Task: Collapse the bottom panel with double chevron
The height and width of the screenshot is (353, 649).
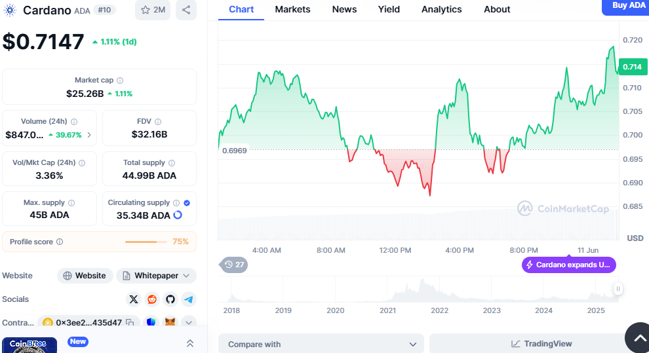Action: click(189, 343)
